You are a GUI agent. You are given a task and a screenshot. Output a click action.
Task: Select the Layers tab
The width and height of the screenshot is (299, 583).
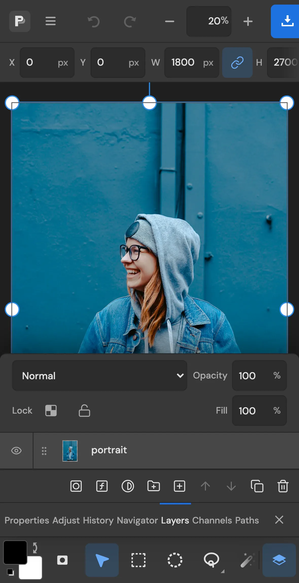[x=175, y=520]
